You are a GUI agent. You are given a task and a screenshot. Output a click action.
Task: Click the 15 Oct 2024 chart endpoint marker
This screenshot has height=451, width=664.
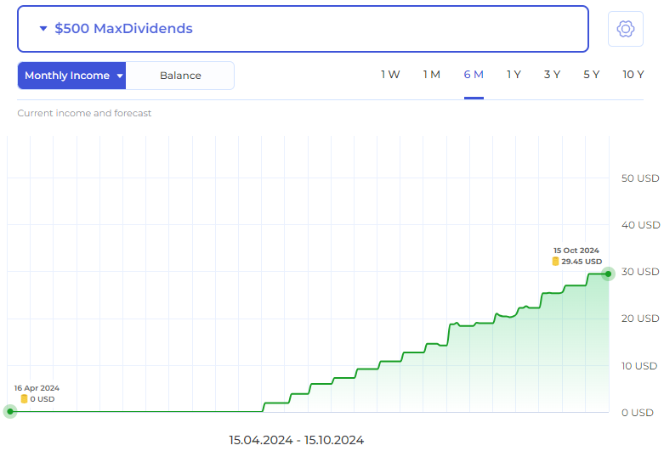pyautogui.click(x=608, y=273)
